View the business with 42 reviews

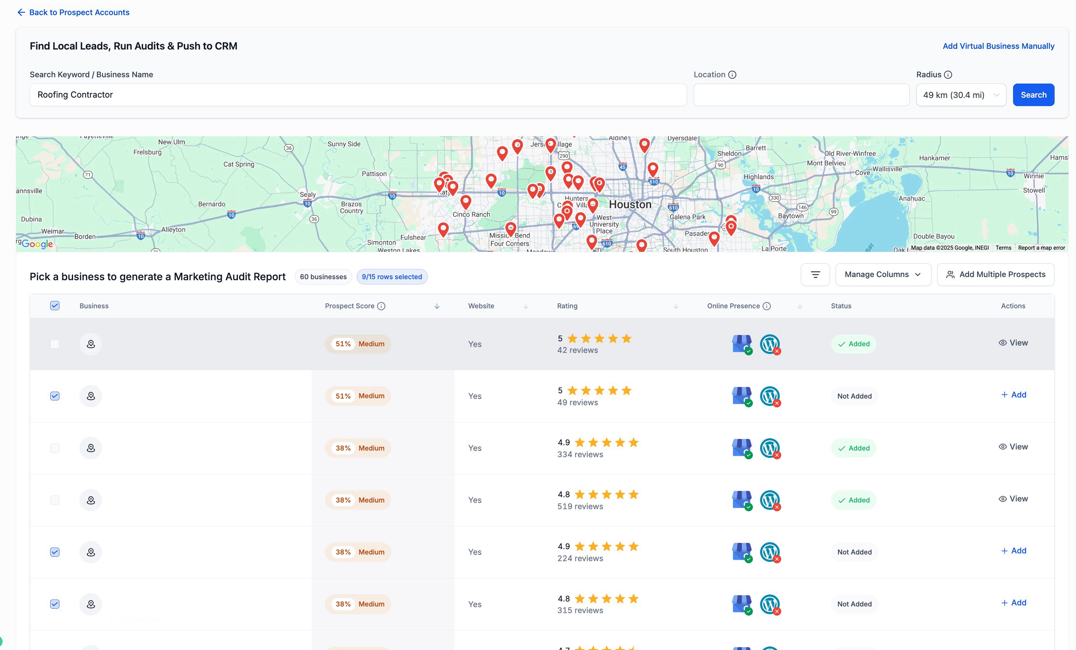point(1013,343)
